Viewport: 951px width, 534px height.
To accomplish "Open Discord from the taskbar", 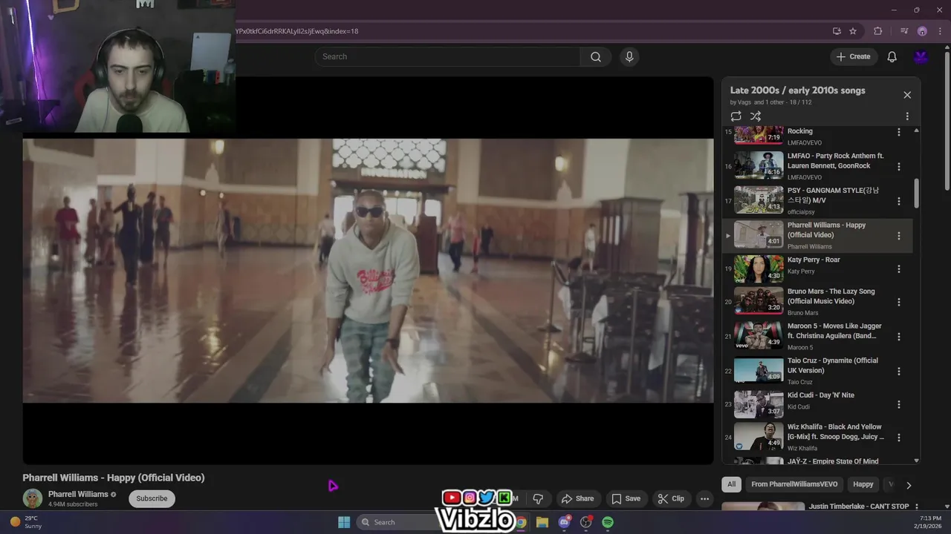I will (x=564, y=522).
